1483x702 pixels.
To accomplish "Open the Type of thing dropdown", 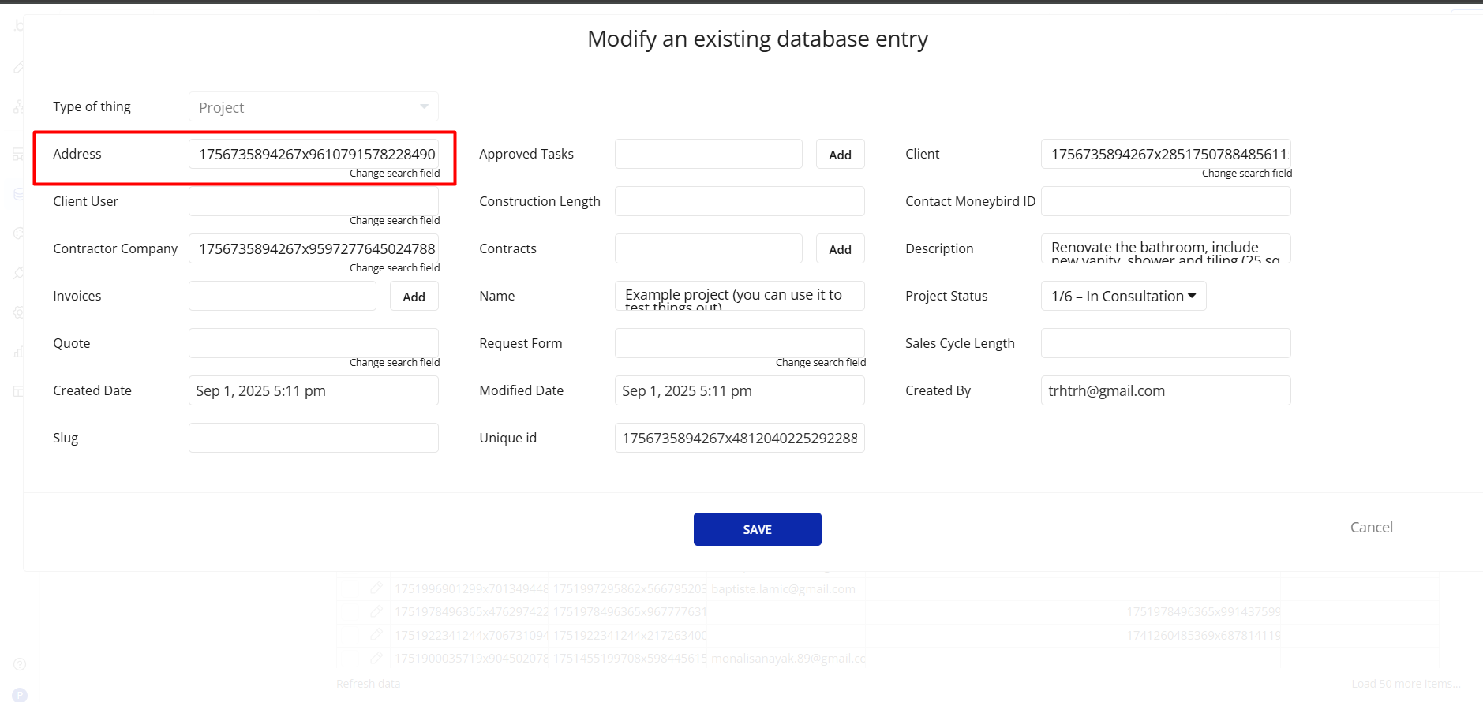I will point(313,107).
